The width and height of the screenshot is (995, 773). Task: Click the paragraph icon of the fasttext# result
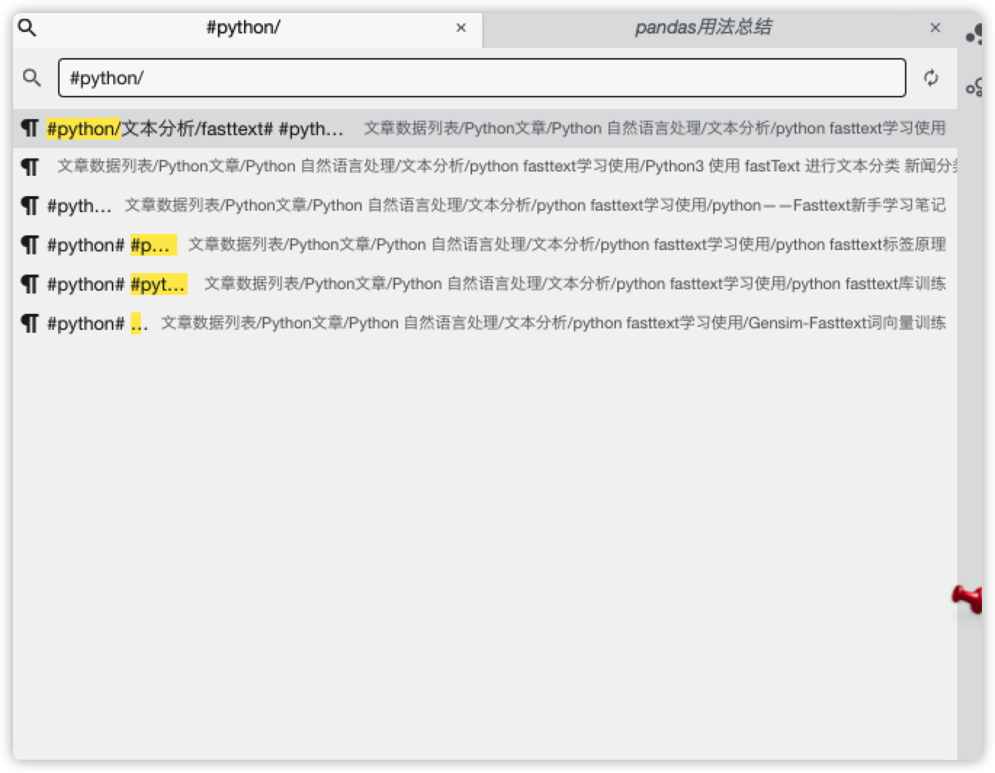point(30,129)
